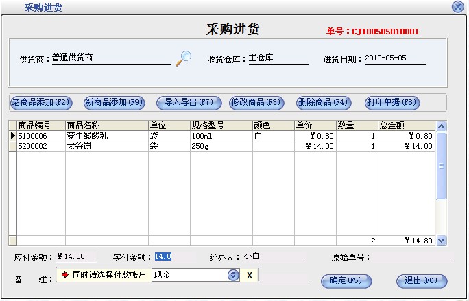
Task: Click 老商品添加(F2) button
Action: click(41, 103)
